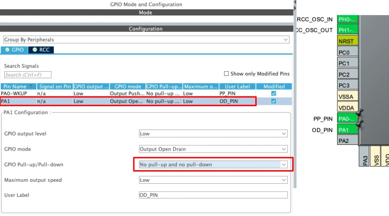The image size is (389, 216).
Task: Sort by Maximum output speed column
Action: point(201,86)
